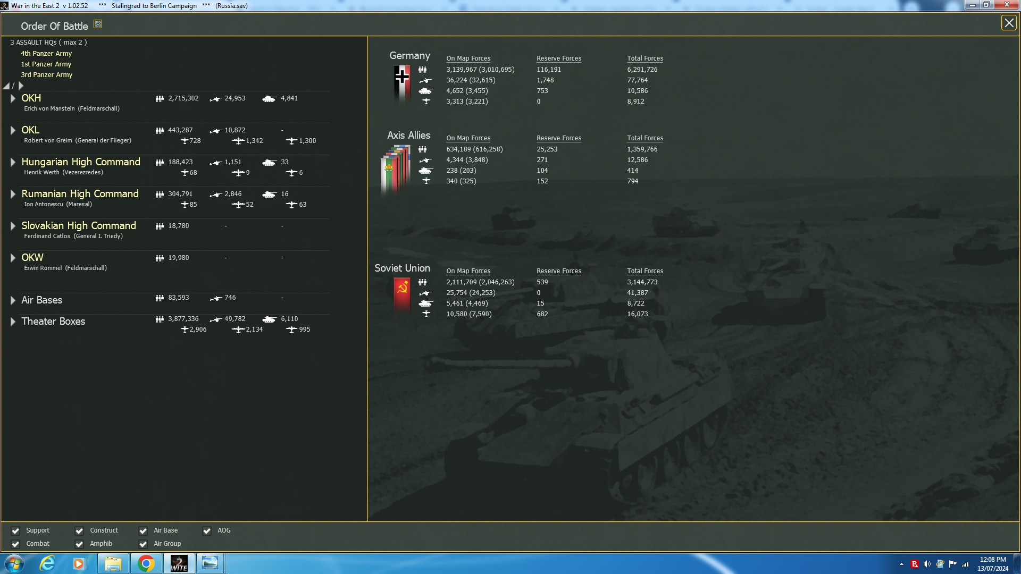Toggle the AOG checkbox
This screenshot has height=574, width=1021.
[207, 531]
